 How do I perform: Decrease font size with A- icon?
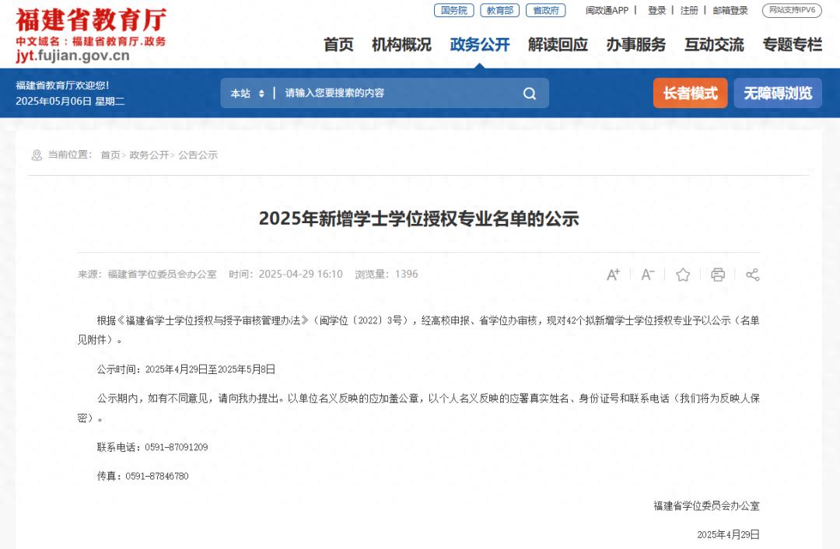(647, 274)
